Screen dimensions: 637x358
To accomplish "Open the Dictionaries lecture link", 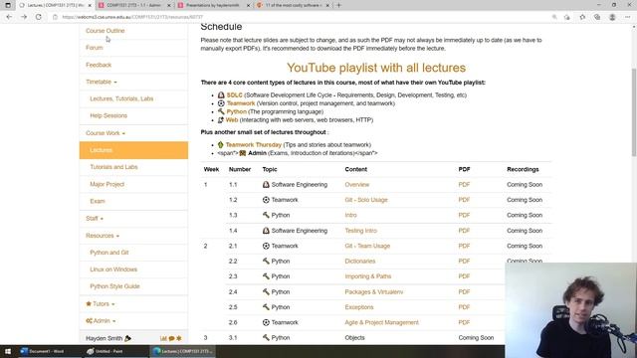I will tap(360, 262).
